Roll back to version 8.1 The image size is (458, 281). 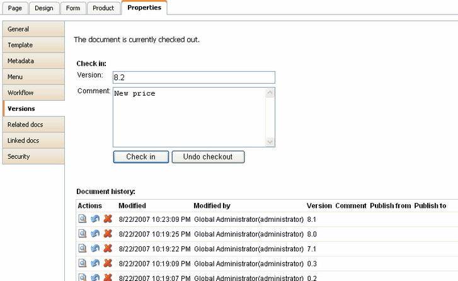click(94, 219)
